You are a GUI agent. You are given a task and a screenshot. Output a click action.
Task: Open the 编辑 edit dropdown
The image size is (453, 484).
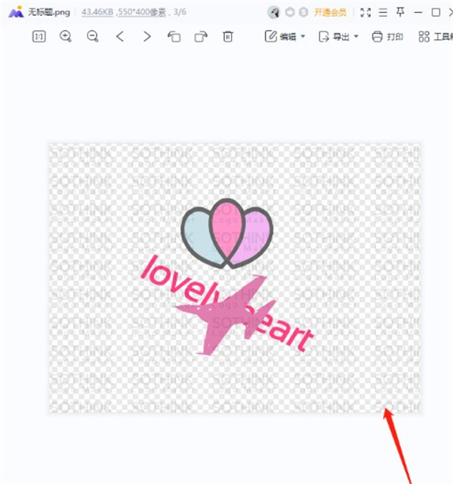[285, 36]
